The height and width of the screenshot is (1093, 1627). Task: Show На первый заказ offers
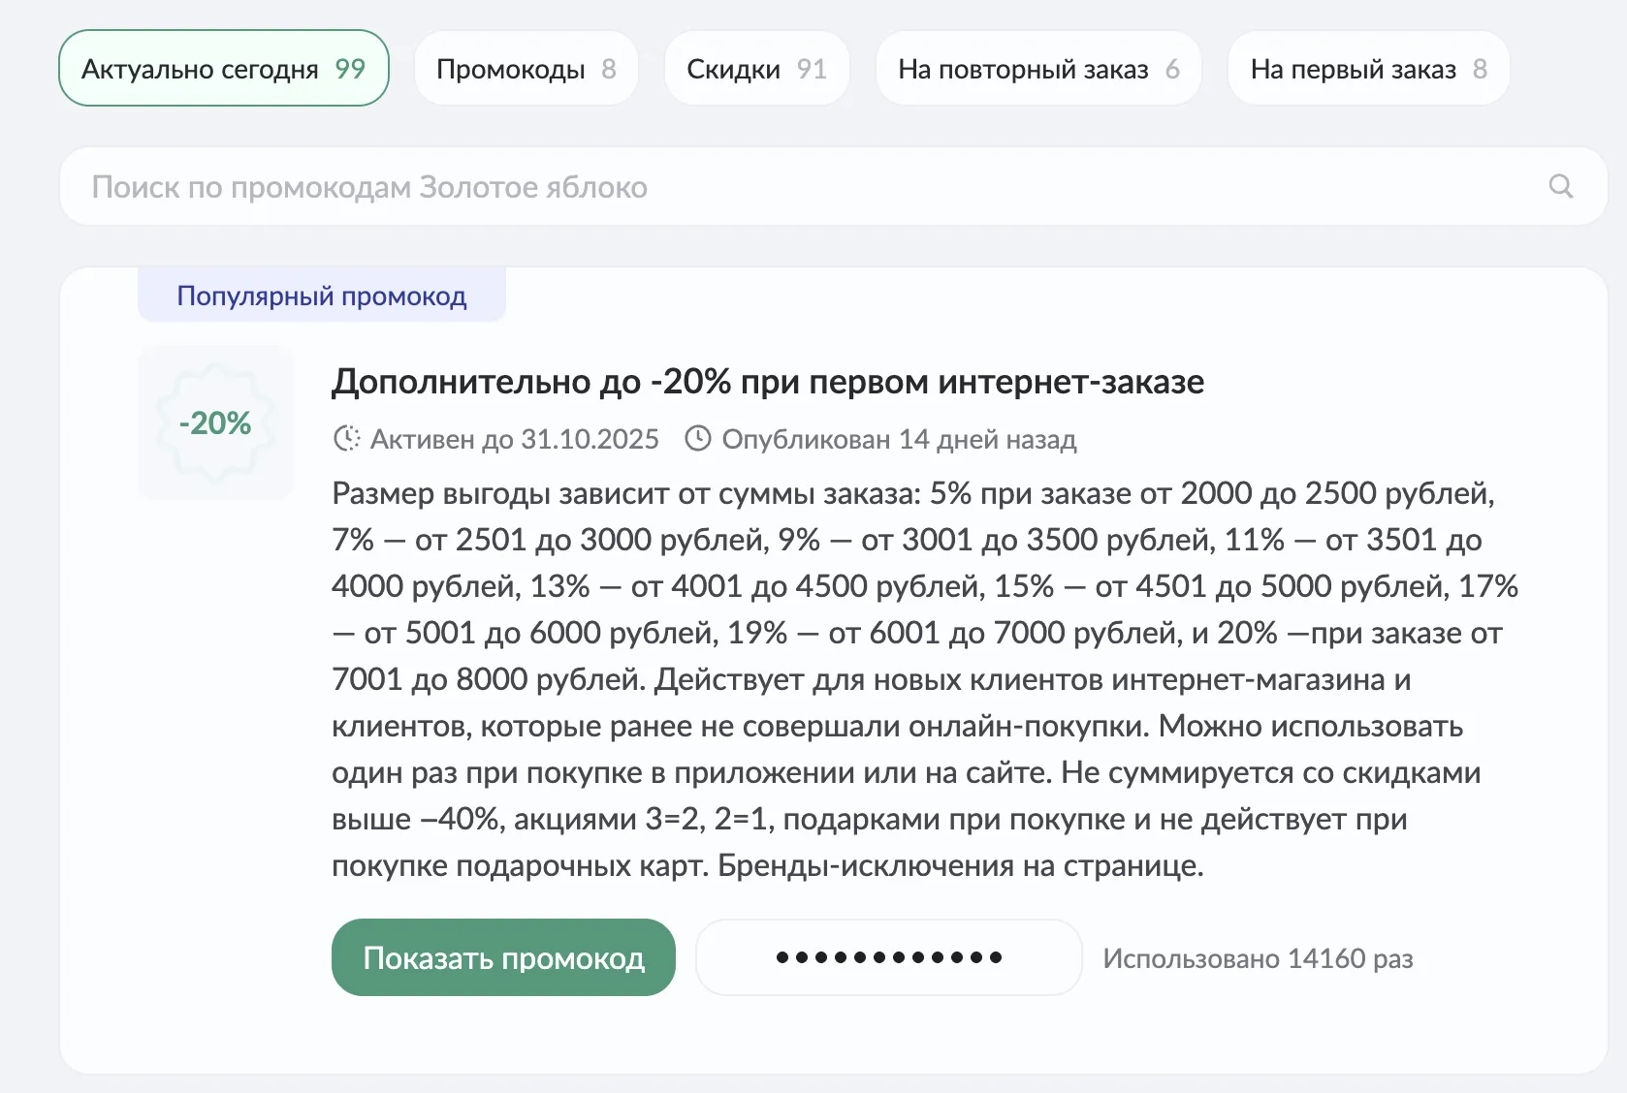(1367, 69)
